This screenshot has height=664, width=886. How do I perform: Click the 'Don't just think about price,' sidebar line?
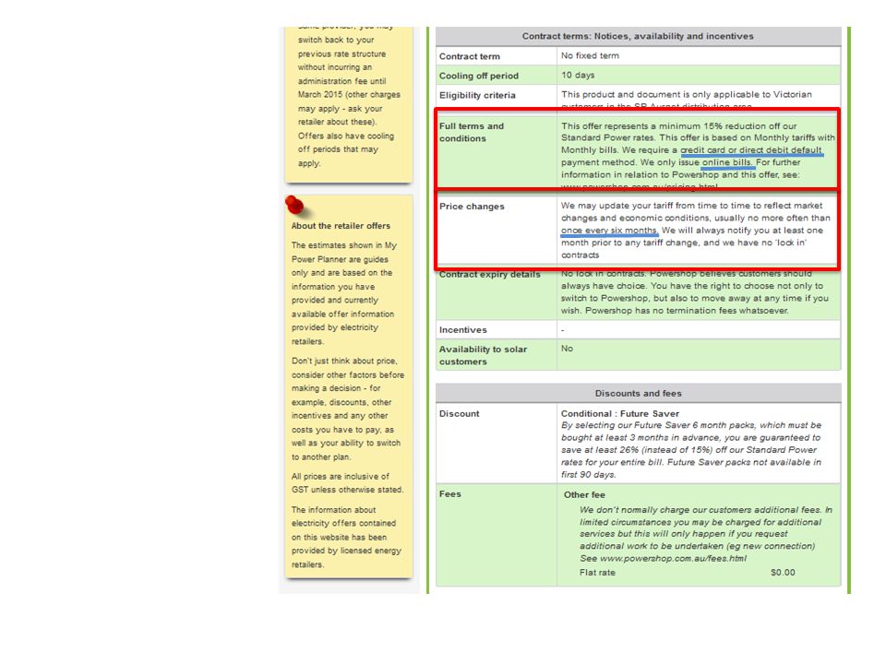(344, 361)
